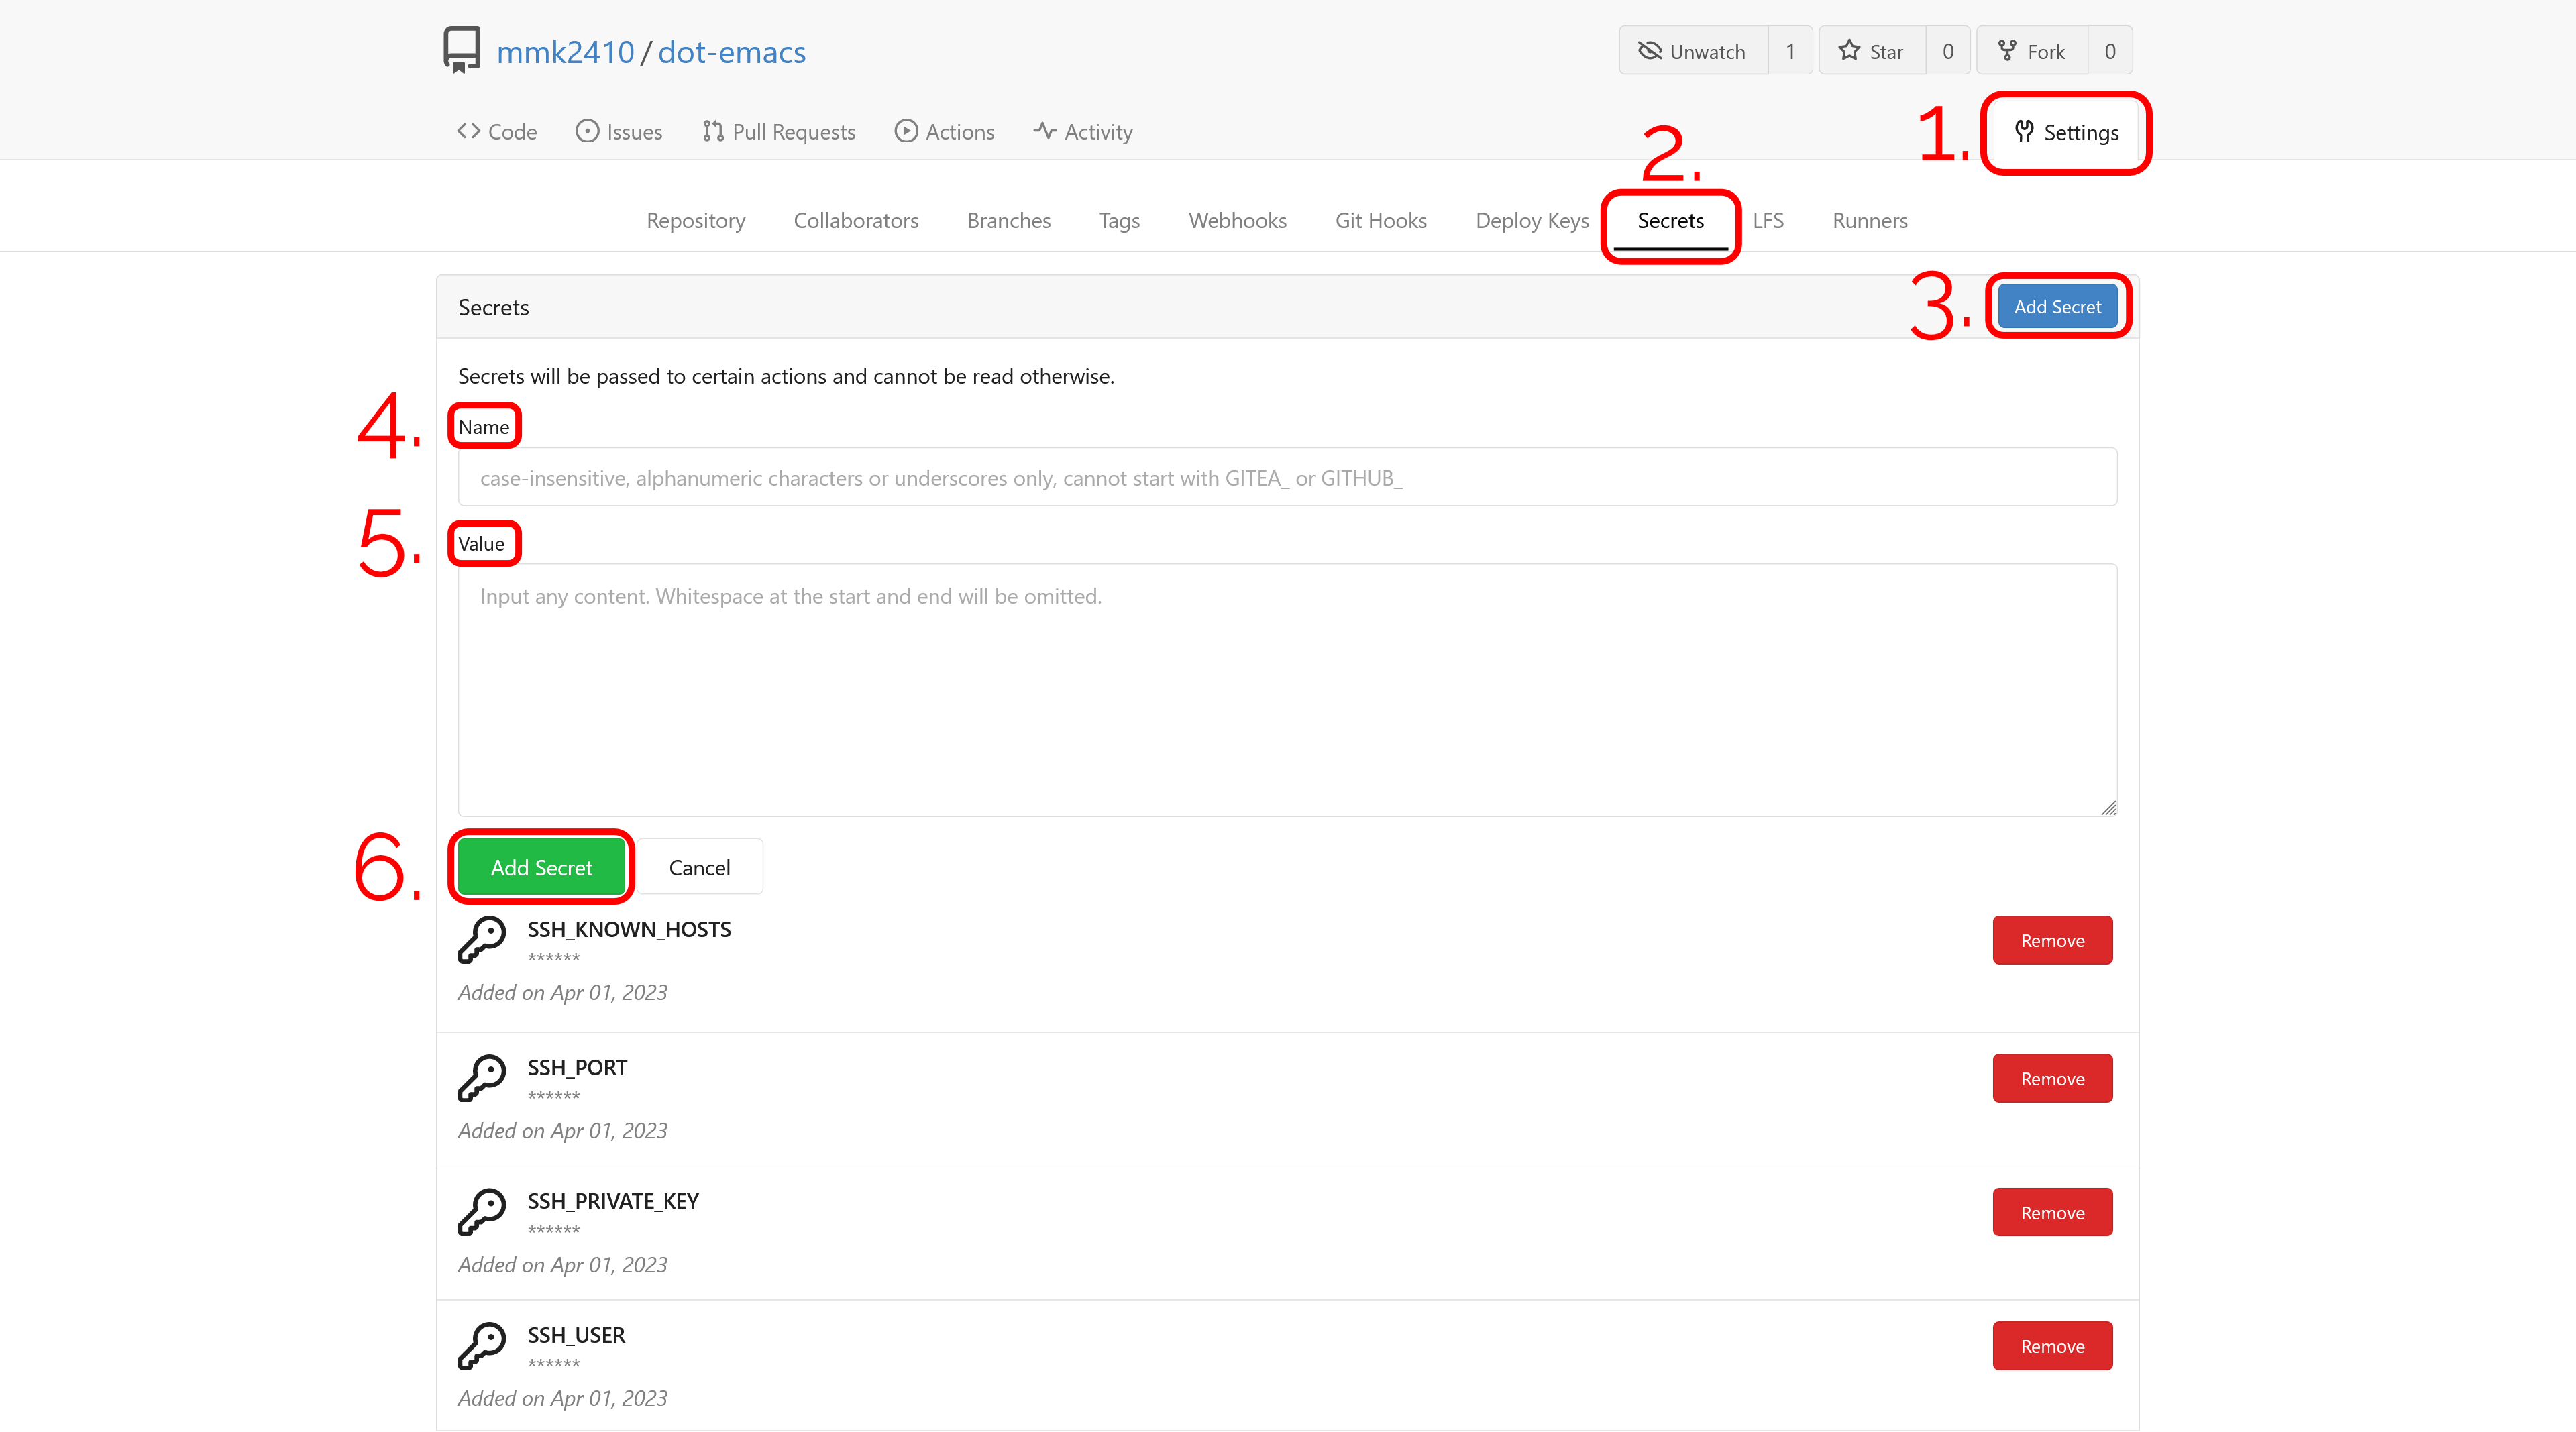Remove the SSH_KNOWN_HOSTS secret
Viewport: 2576px width, 1432px height.
click(x=2051, y=940)
